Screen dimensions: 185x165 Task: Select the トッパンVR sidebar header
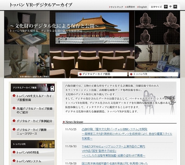pos(33,144)
